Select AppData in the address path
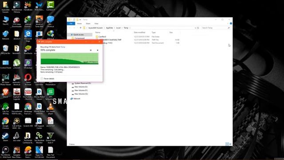This screenshot has width=284, height=160. 110,28
